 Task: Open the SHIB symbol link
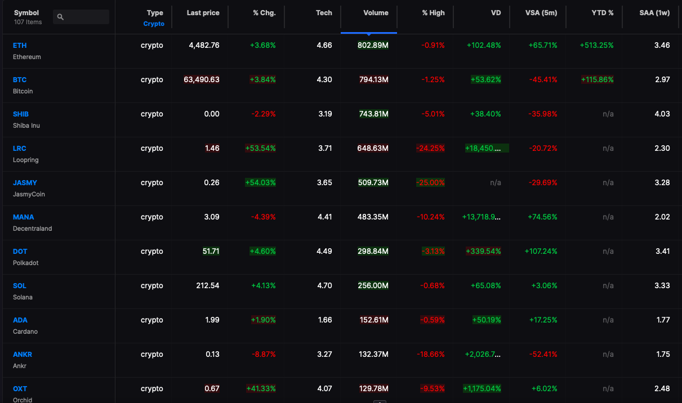[21, 114]
